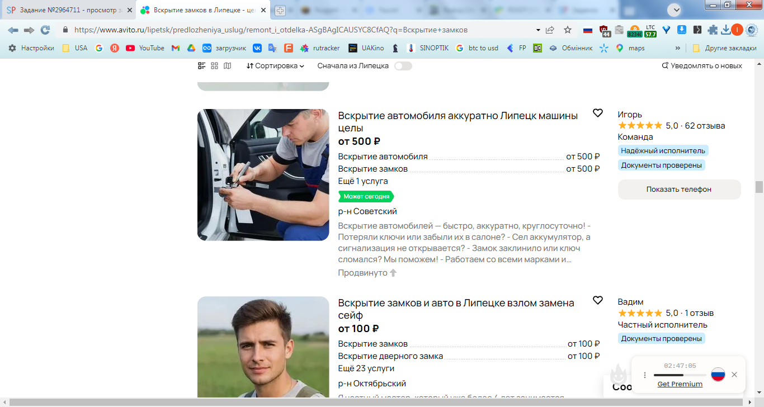Reload the page
Image resolution: width=764 pixels, height=407 pixels.
45,30
